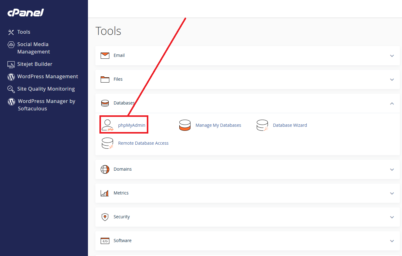Open the phpMyAdmin link

[x=132, y=126]
